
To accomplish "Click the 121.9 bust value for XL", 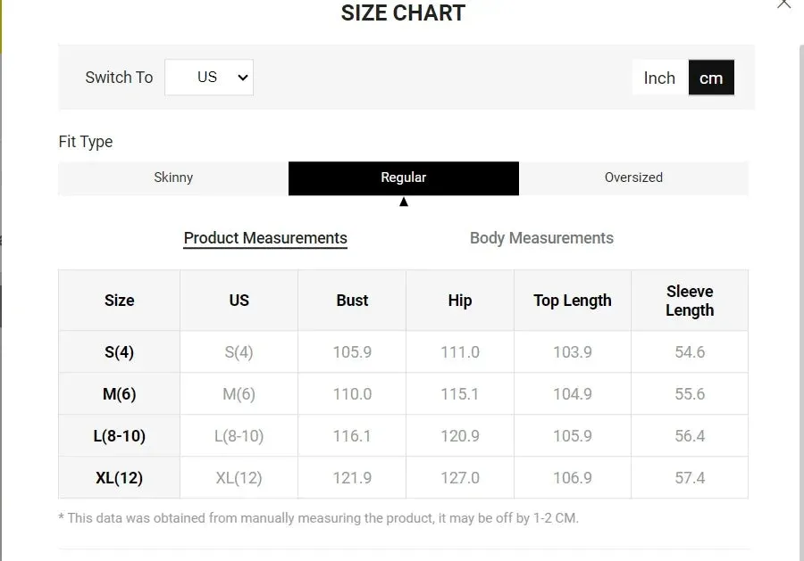I will [x=352, y=478].
